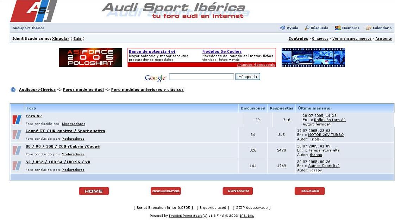Open the Xingular user profile link
This screenshot has width=395, height=220.
tap(61, 39)
